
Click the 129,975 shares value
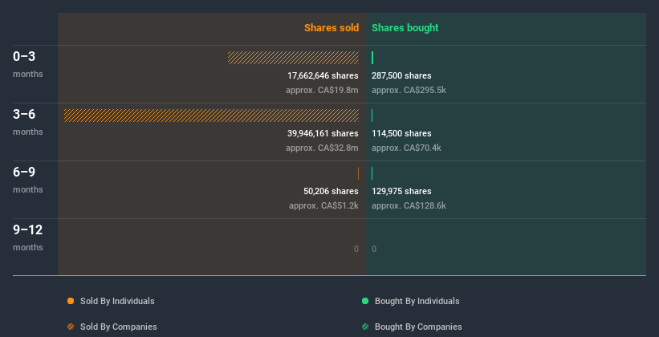[401, 191]
